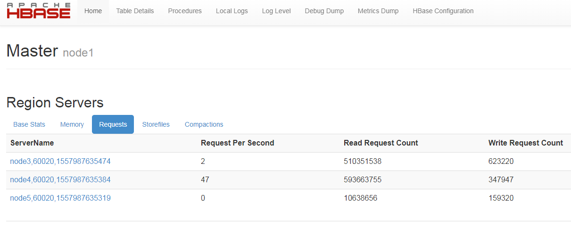Open the Log Level page
The image size is (571, 227).
click(276, 11)
